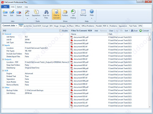Select the TIF icon of document010.tif
Screen dimensions: 153x114
(72, 96)
